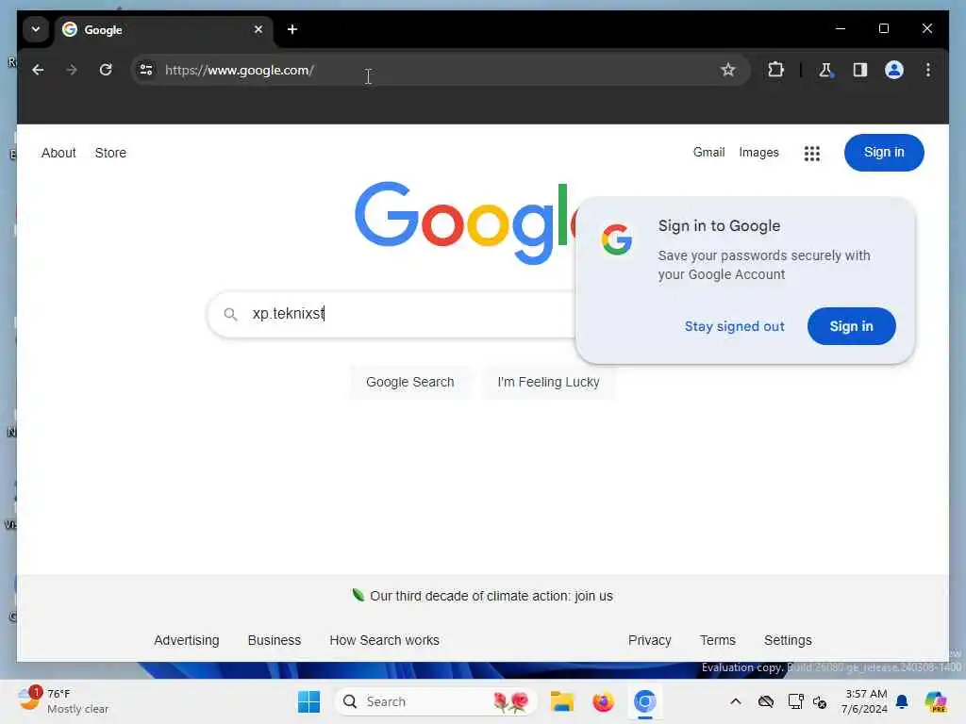The width and height of the screenshot is (966, 724).
Task: Go forward to next page
Action: pos(72,70)
